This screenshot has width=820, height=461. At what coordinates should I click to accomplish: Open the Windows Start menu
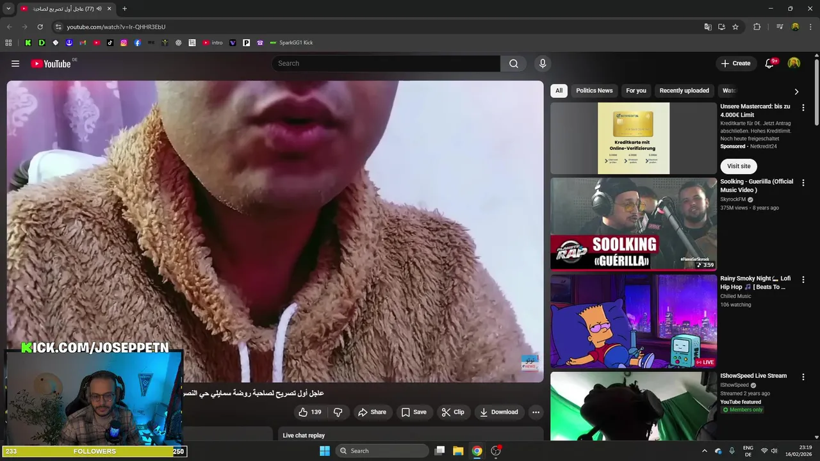pyautogui.click(x=325, y=451)
